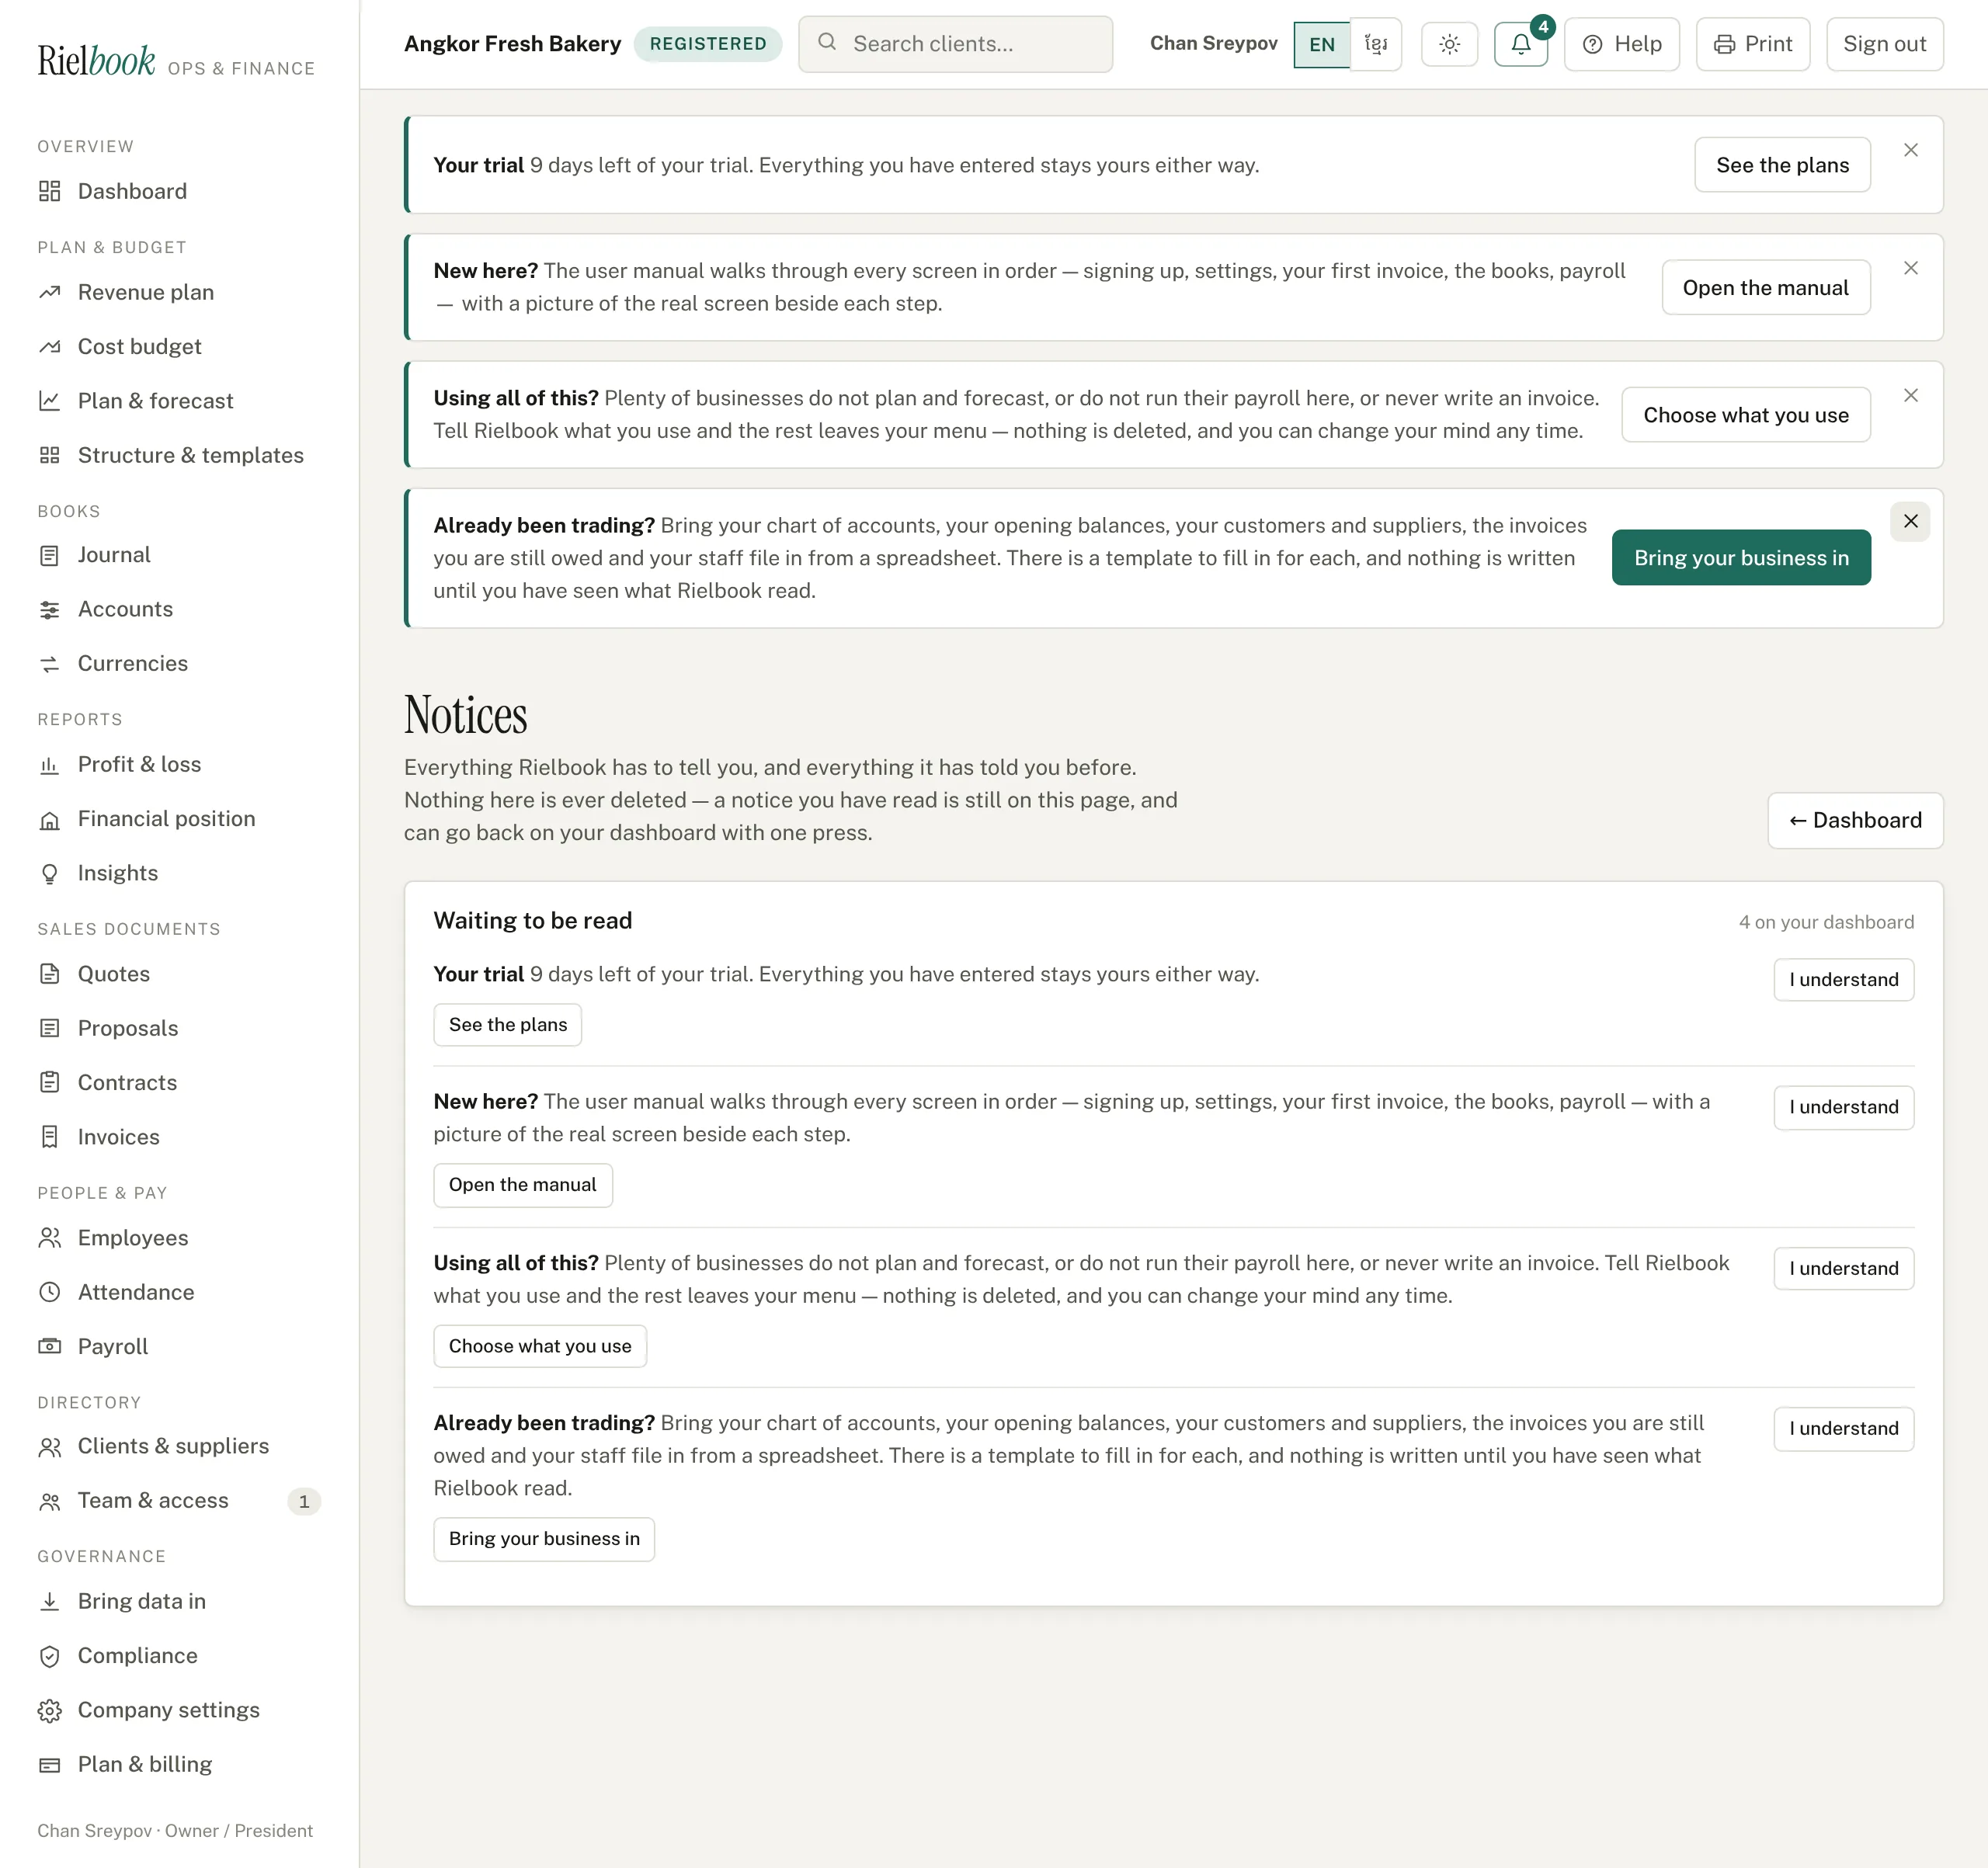Open Team & access
The width and height of the screenshot is (1988, 1868).
click(179, 1500)
